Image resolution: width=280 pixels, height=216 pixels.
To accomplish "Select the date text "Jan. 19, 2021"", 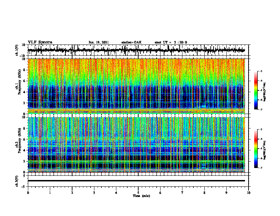I will click(x=99, y=42).
